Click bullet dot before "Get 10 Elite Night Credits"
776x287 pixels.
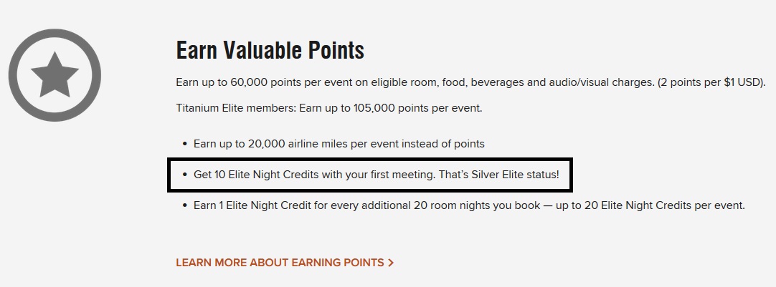(x=185, y=175)
